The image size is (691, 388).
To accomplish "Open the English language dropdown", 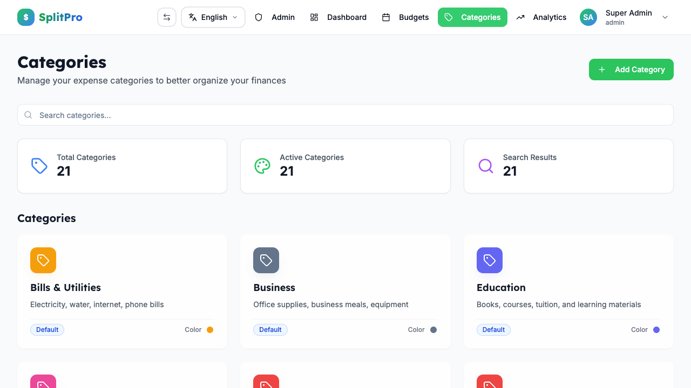I will pyautogui.click(x=213, y=17).
